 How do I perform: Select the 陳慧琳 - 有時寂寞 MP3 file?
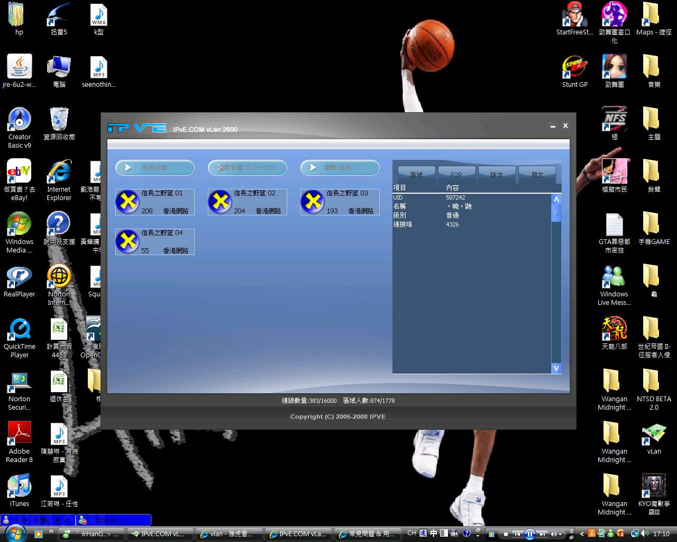pyautogui.click(x=59, y=442)
